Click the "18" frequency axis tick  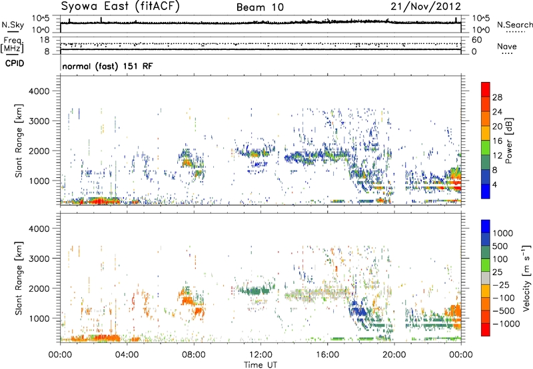point(45,40)
